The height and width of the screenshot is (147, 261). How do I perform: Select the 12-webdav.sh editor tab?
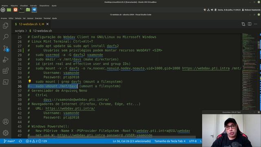tap(31, 24)
